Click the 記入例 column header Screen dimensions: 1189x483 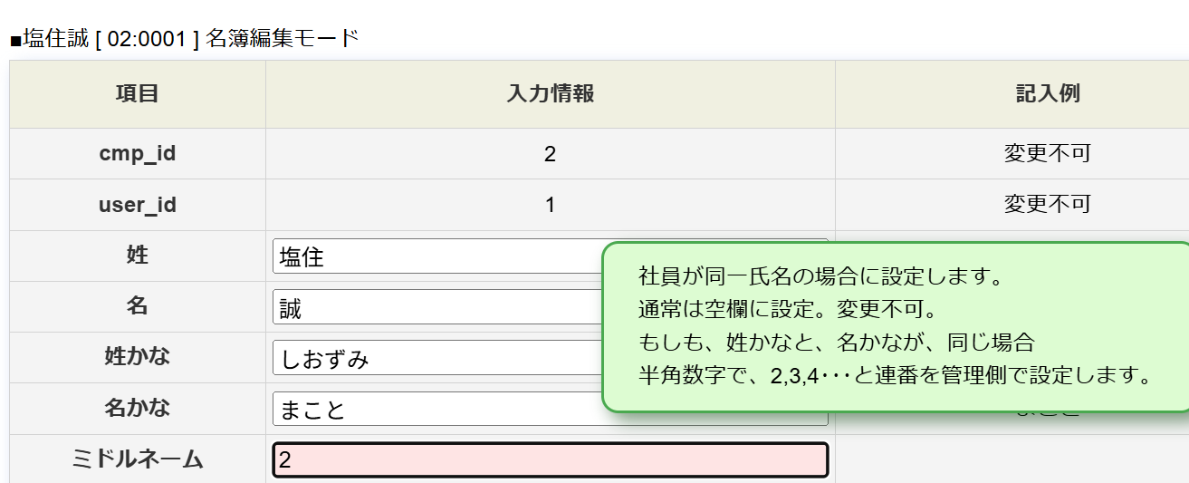click(x=1048, y=94)
